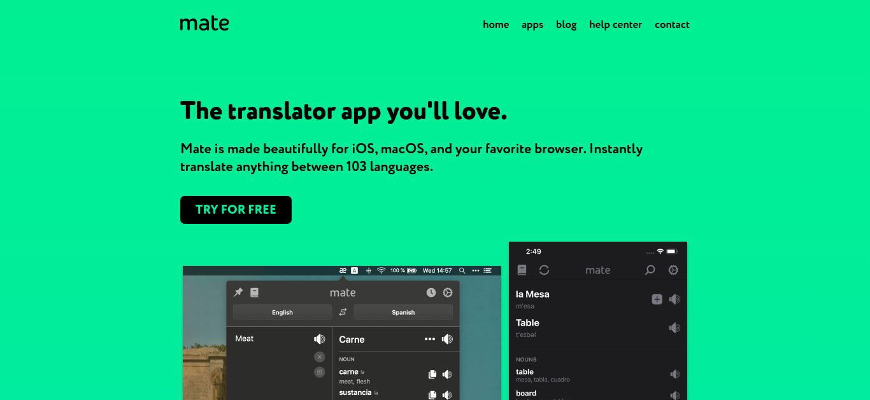Screen dimensions: 870x400
Task: Play audio for noun board row
Action: [675, 396]
